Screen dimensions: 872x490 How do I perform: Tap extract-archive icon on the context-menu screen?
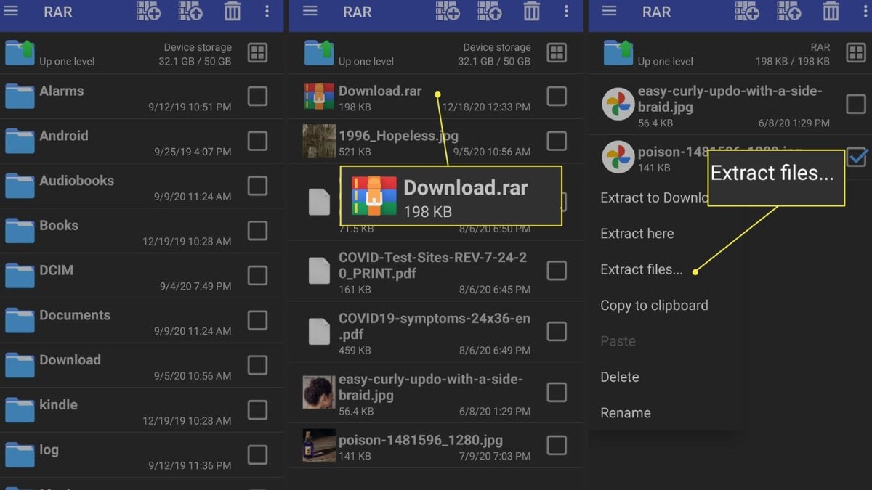point(789,11)
